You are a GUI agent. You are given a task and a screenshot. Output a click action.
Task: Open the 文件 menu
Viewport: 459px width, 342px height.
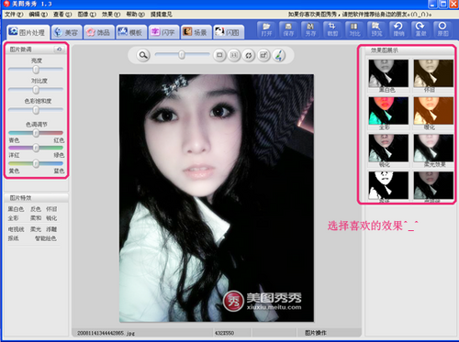tap(14, 15)
